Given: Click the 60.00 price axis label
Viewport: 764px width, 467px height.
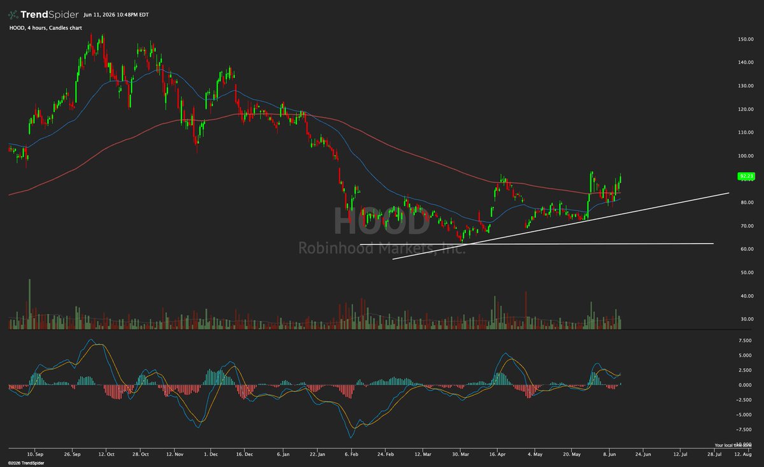Looking at the screenshot, I should [747, 249].
